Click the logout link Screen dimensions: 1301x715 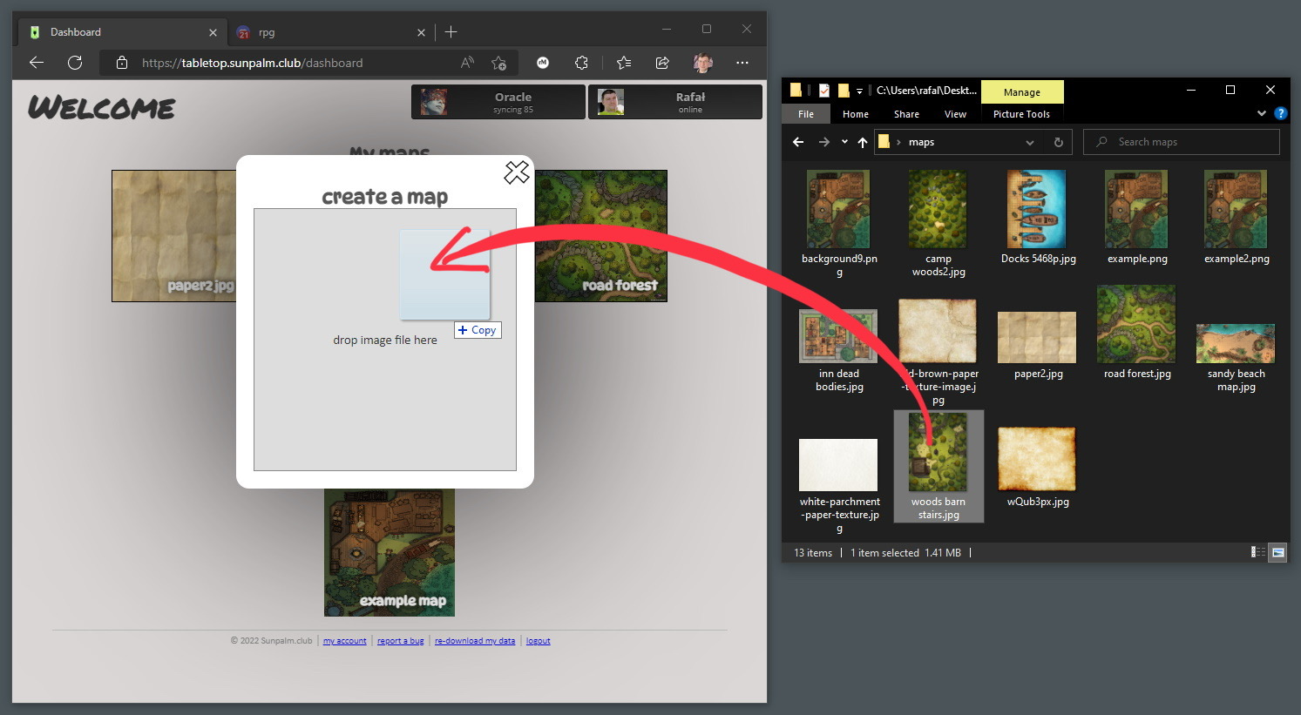[539, 641]
